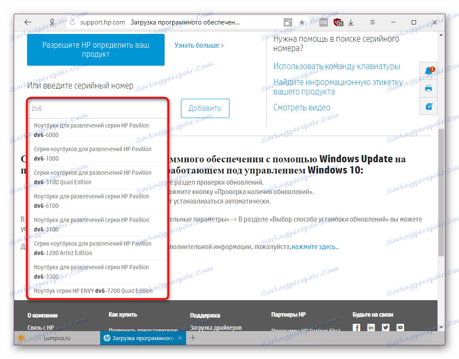The height and width of the screenshot is (359, 459).
Task: Open HP LinkedIn icon in footer
Action: click(371, 327)
